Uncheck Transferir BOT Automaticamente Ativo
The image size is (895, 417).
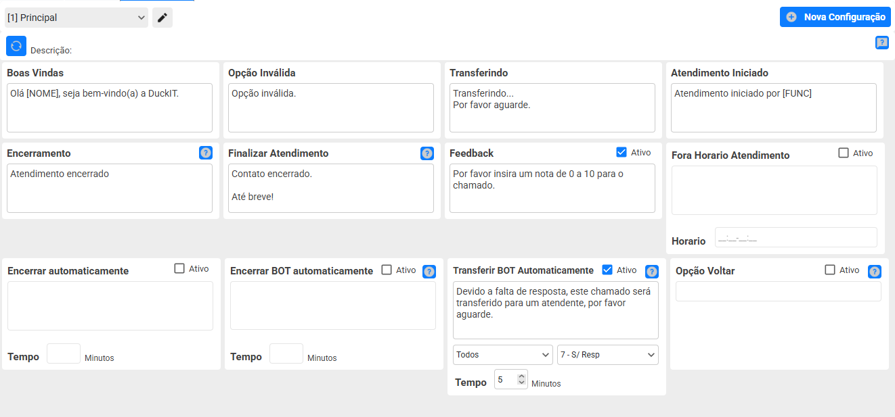tap(607, 270)
